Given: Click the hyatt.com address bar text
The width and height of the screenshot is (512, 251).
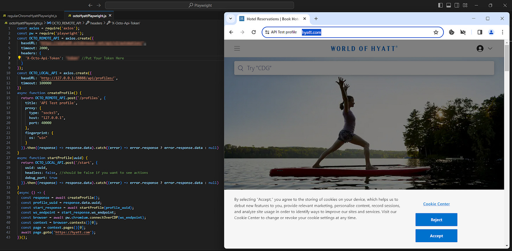Looking at the screenshot, I should (x=311, y=32).
